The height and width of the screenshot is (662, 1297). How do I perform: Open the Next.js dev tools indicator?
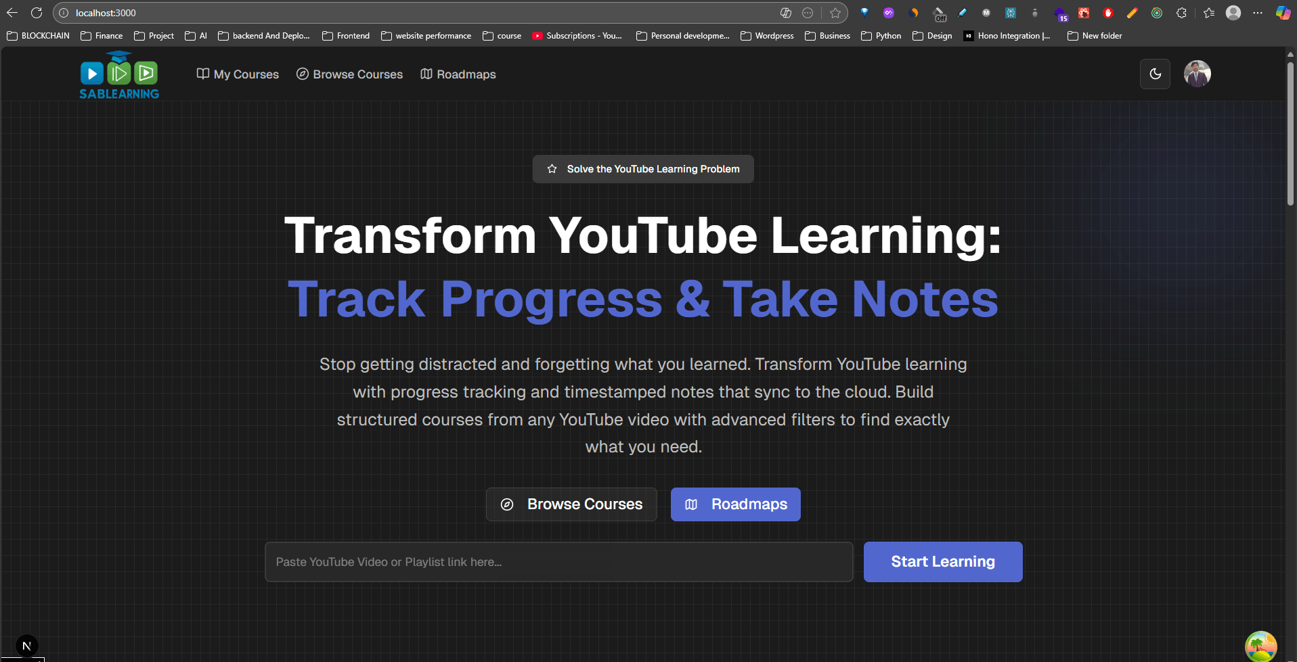(26, 646)
